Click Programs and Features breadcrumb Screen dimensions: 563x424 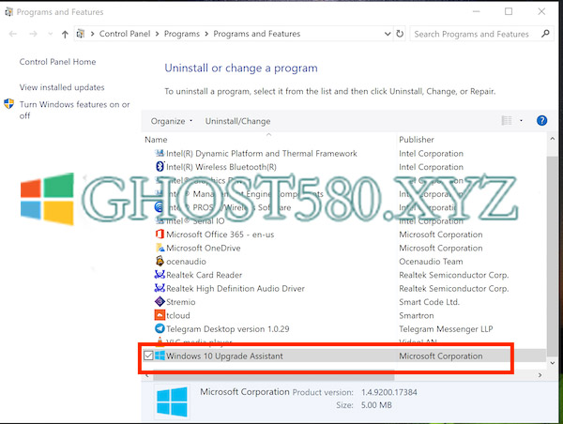tap(257, 34)
